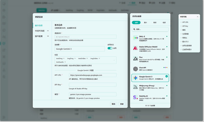Screen dimensions: 204x122
Task: Click the 取消 button
Action: click(x=113, y=104)
